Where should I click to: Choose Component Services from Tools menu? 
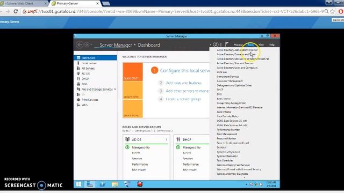228,77
